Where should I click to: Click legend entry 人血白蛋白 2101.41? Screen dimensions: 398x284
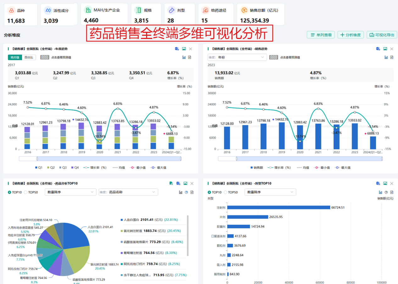pos(149,220)
